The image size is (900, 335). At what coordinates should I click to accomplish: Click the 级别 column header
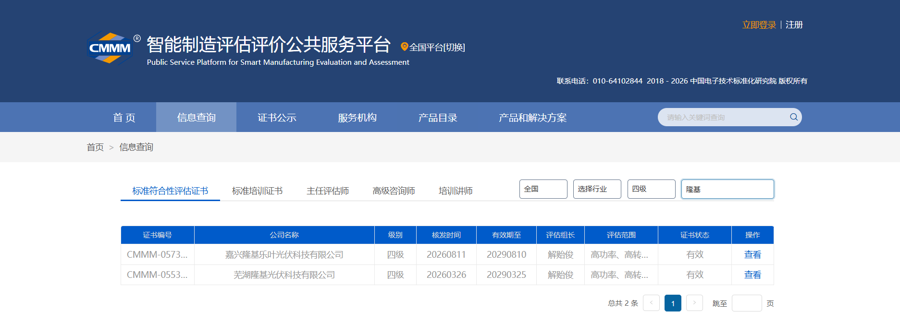tap(395, 235)
